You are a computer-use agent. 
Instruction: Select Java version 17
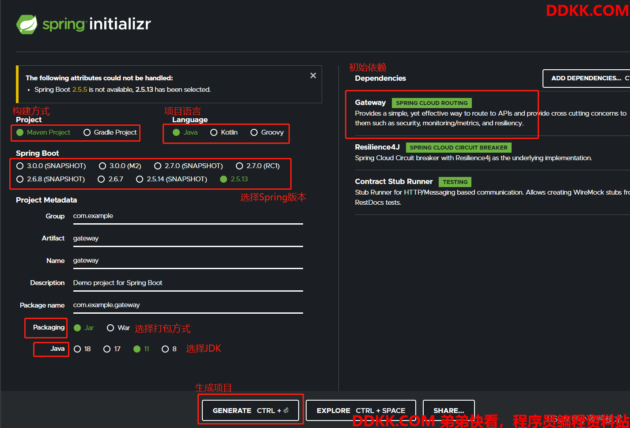coord(112,349)
